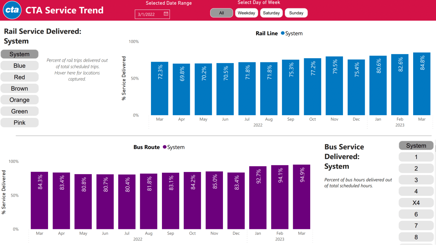The width and height of the screenshot is (436, 248).
Task: Open the calendar date picker icon
Action: click(166, 14)
